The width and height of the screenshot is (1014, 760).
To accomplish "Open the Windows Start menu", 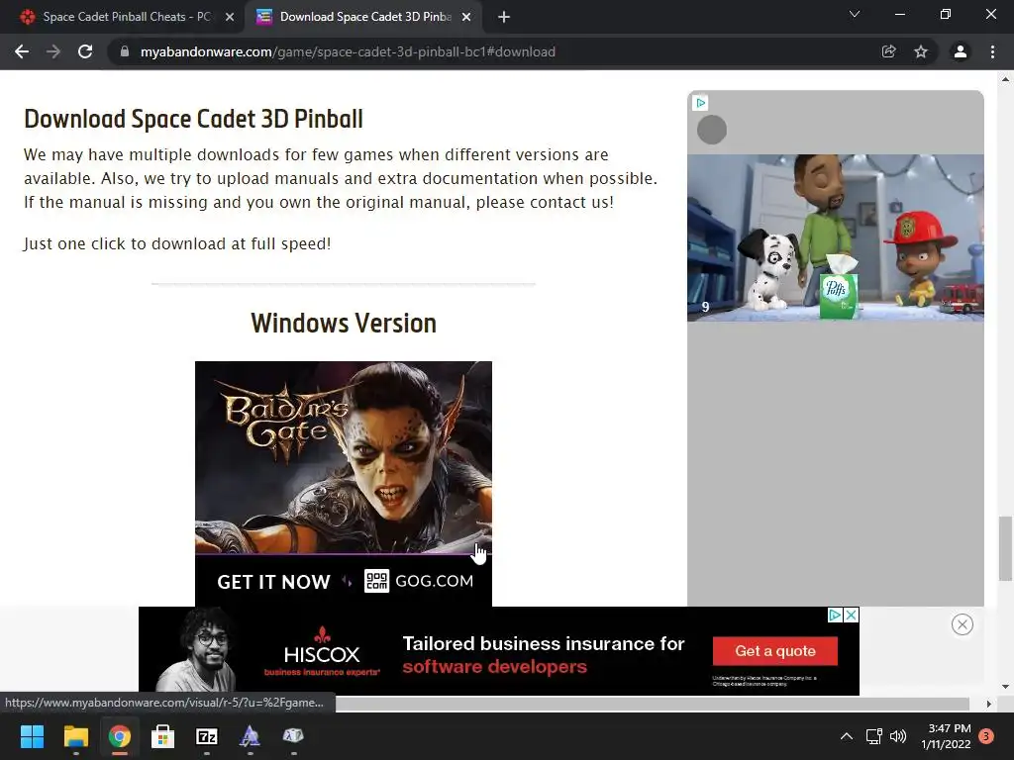I will 32,736.
